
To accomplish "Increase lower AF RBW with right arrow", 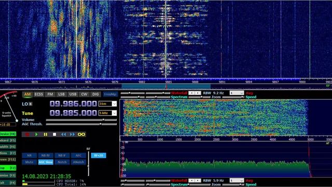I will [198, 180].
